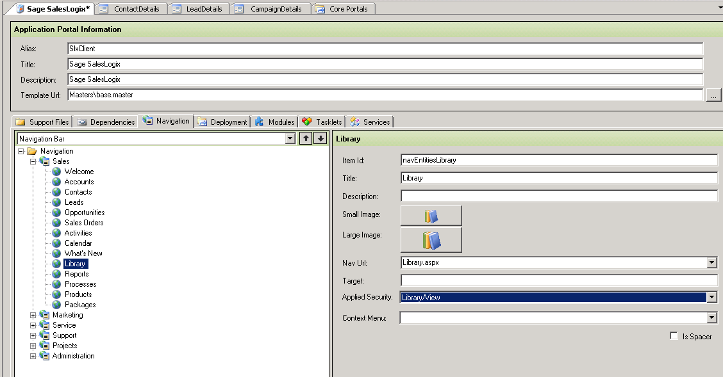This screenshot has width=723, height=377.
Task: Click the empty Target field
Action: point(560,280)
